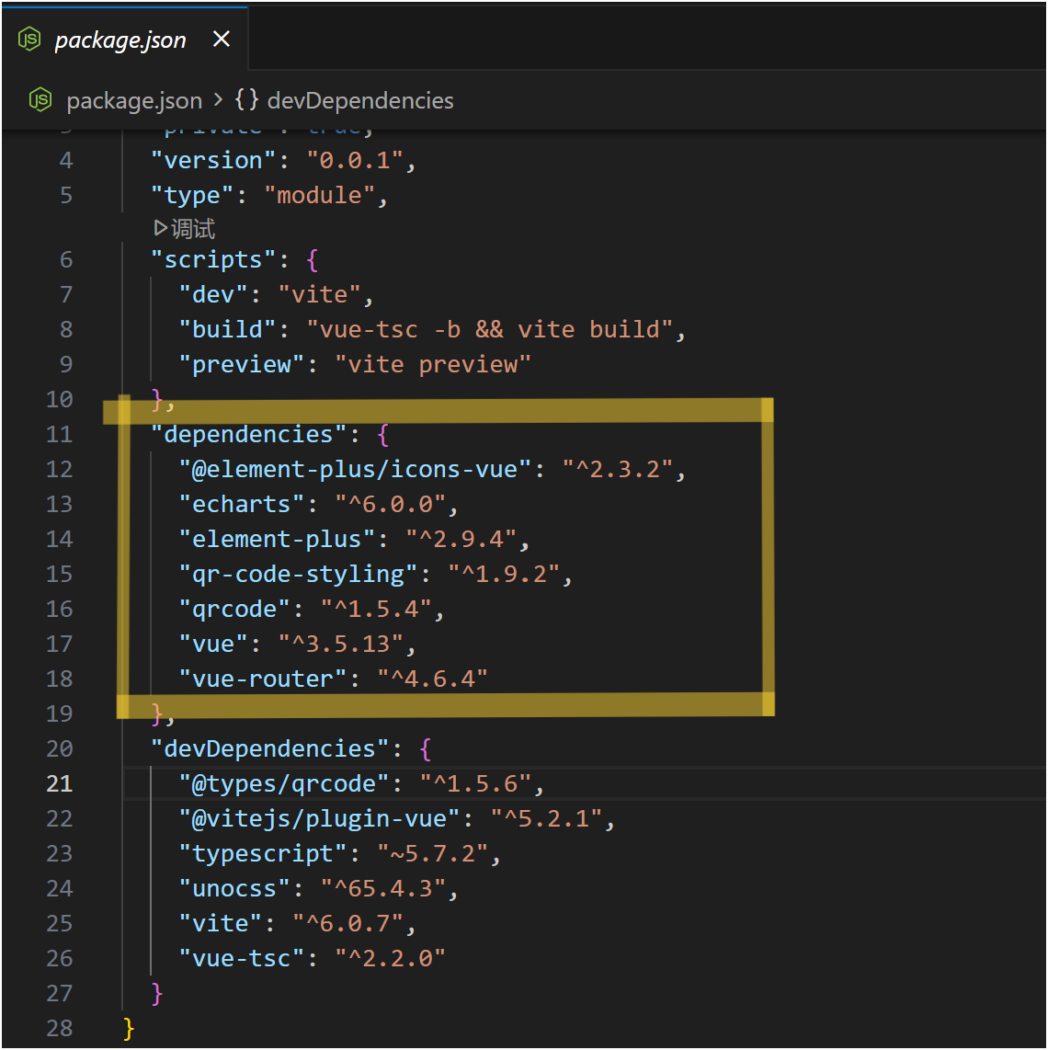Image resolution: width=1048 pixels, height=1050 pixels.
Task: Click line number 6 in the gutter
Action: pyautogui.click(x=65, y=260)
